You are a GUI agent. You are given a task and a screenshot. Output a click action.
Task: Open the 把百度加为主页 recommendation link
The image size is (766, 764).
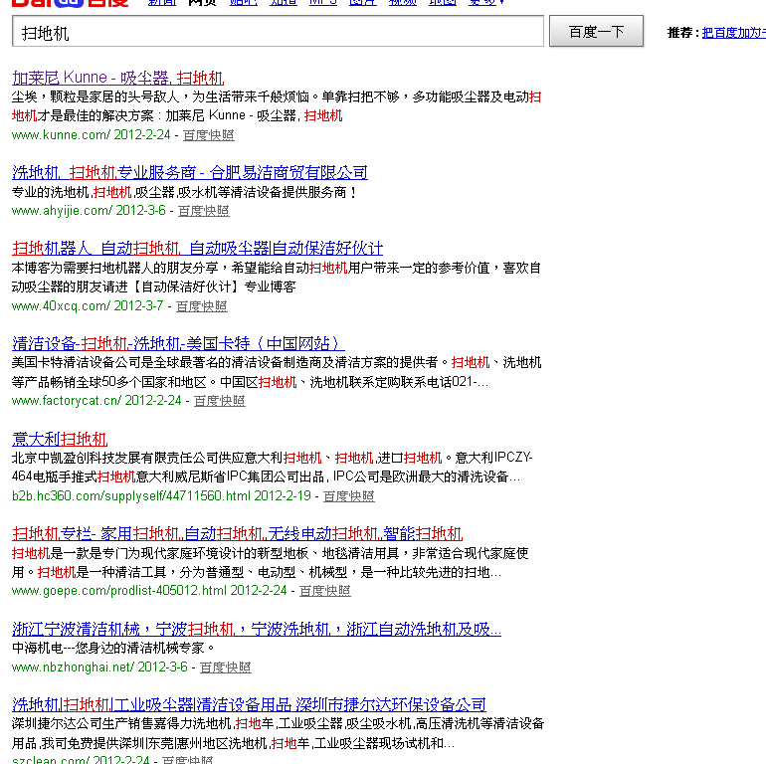point(734,33)
